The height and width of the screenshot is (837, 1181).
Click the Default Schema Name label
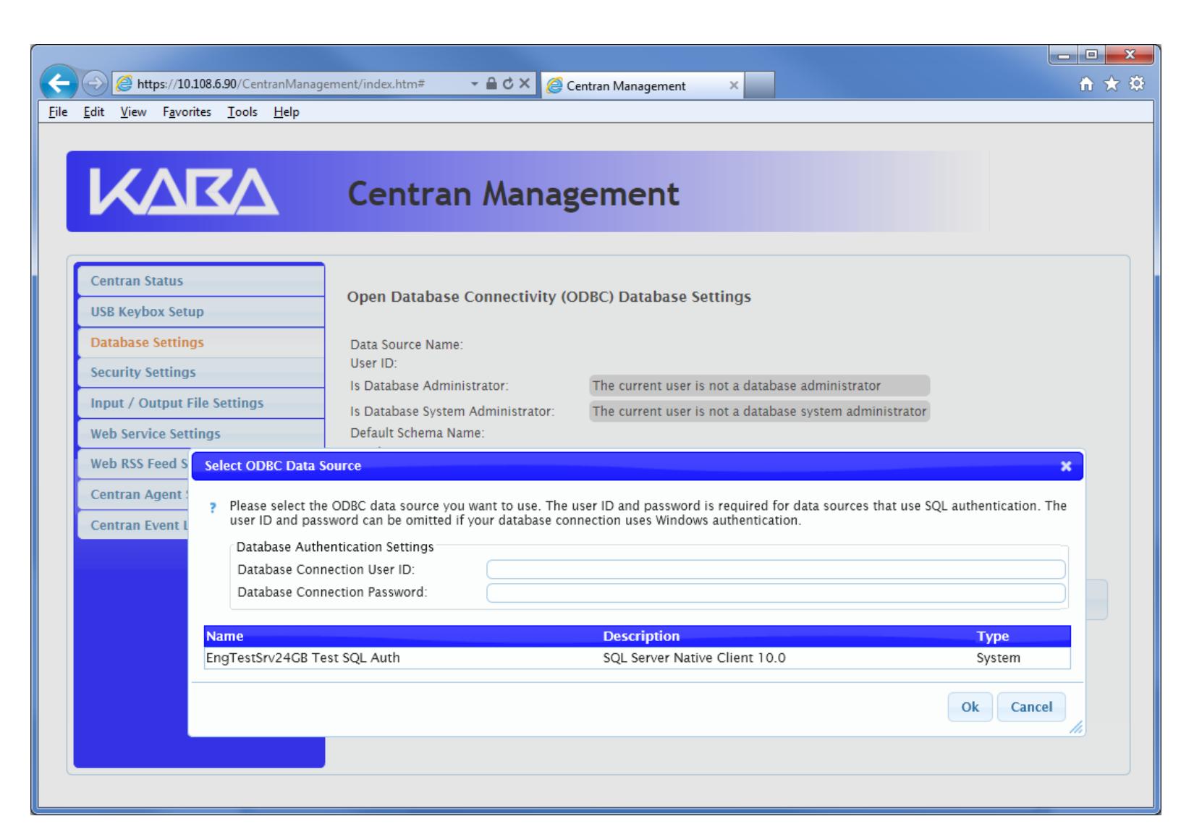coord(417,433)
